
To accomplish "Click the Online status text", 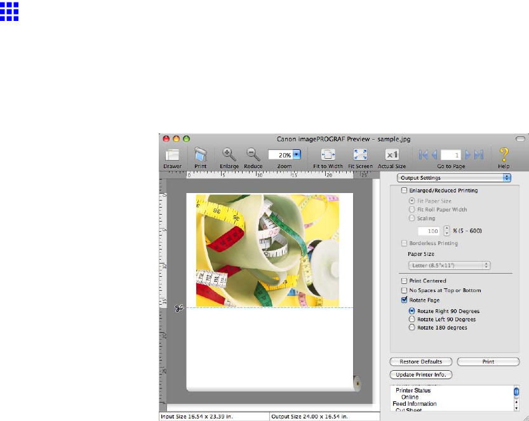I will coord(410,397).
